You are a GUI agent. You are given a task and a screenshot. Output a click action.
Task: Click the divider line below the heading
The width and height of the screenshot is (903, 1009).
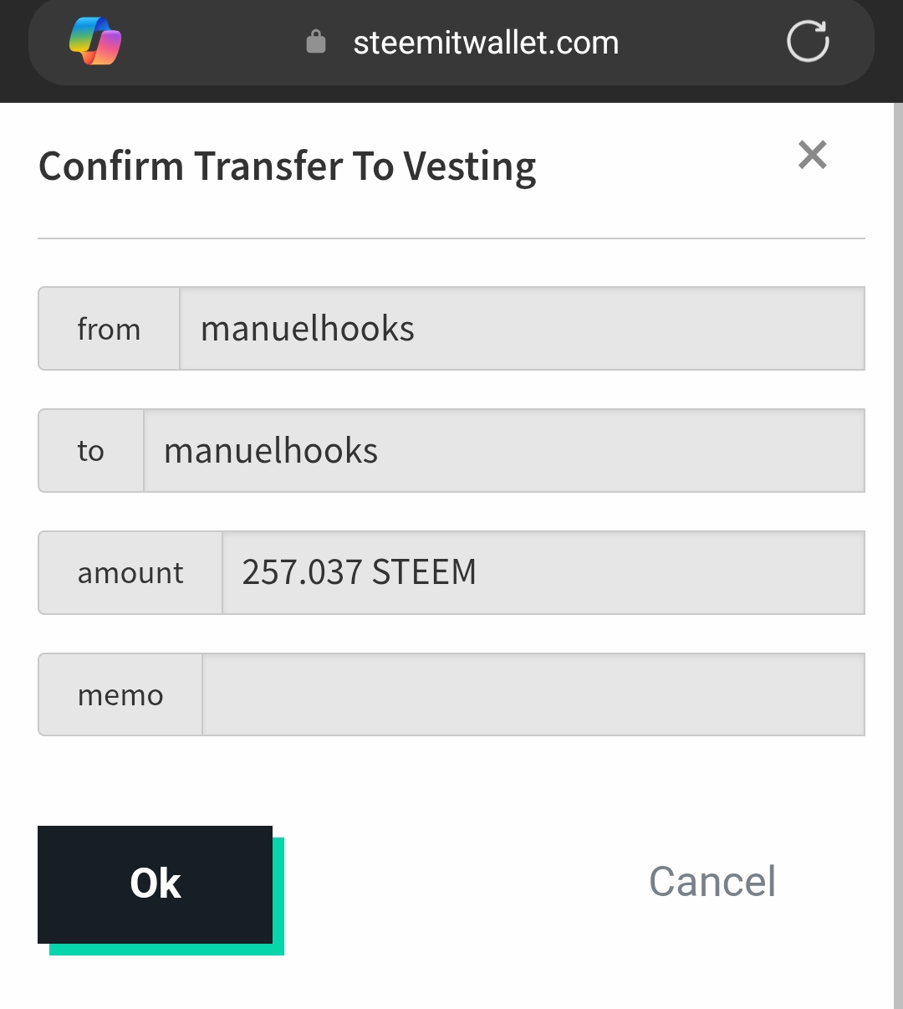(451, 238)
